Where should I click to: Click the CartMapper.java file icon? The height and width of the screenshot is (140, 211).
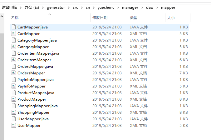14,27
